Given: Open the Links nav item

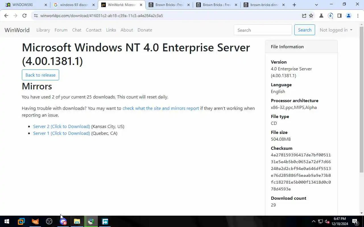Looking at the screenshot, I should (111, 30).
